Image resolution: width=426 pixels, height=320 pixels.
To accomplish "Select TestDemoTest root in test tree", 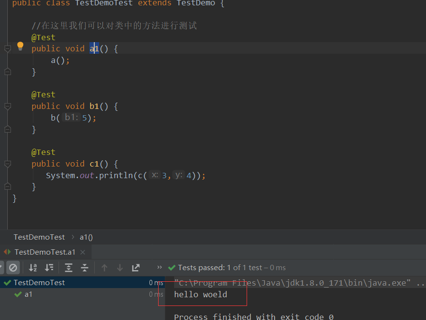I will [82, 282].
